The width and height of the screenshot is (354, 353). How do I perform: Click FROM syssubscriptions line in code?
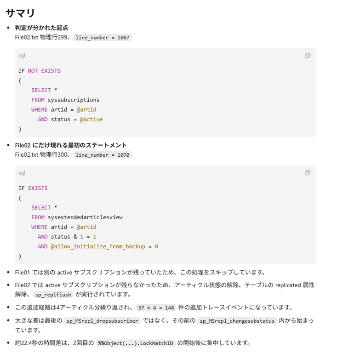(x=65, y=100)
